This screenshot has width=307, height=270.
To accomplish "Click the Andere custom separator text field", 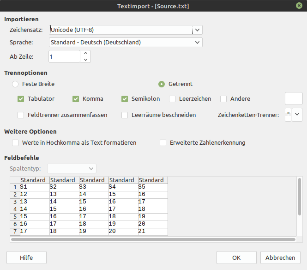I will point(294,98).
